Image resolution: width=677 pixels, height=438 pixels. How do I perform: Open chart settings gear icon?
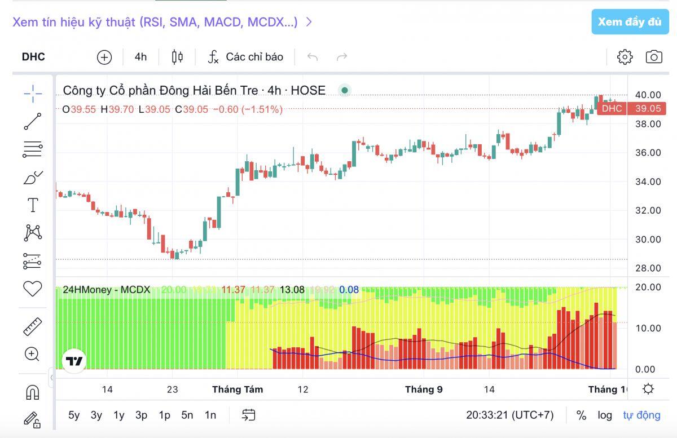coord(625,57)
